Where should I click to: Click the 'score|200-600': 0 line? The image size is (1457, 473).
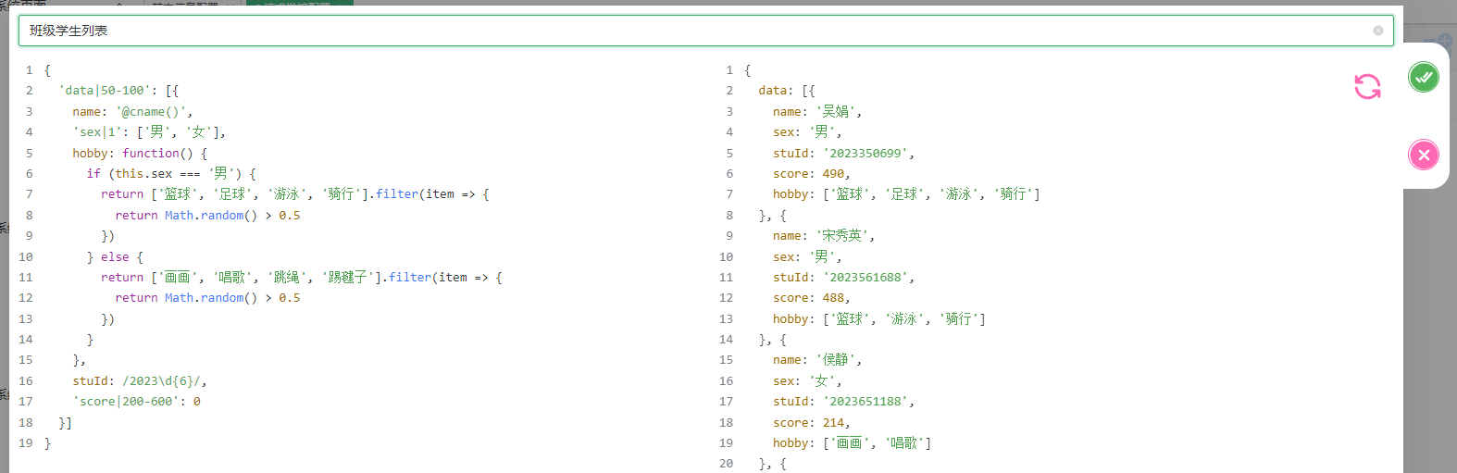pos(137,402)
